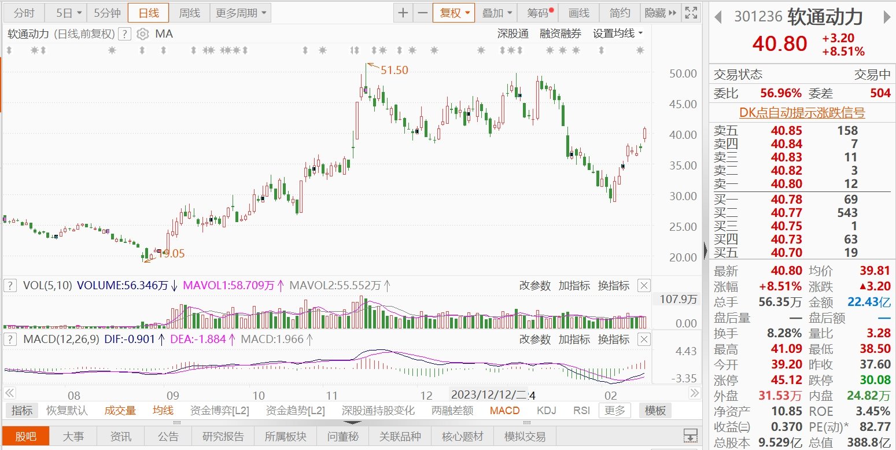This screenshot has width=896, height=450.
Task: Click 深股通 link
Action: 513,34
